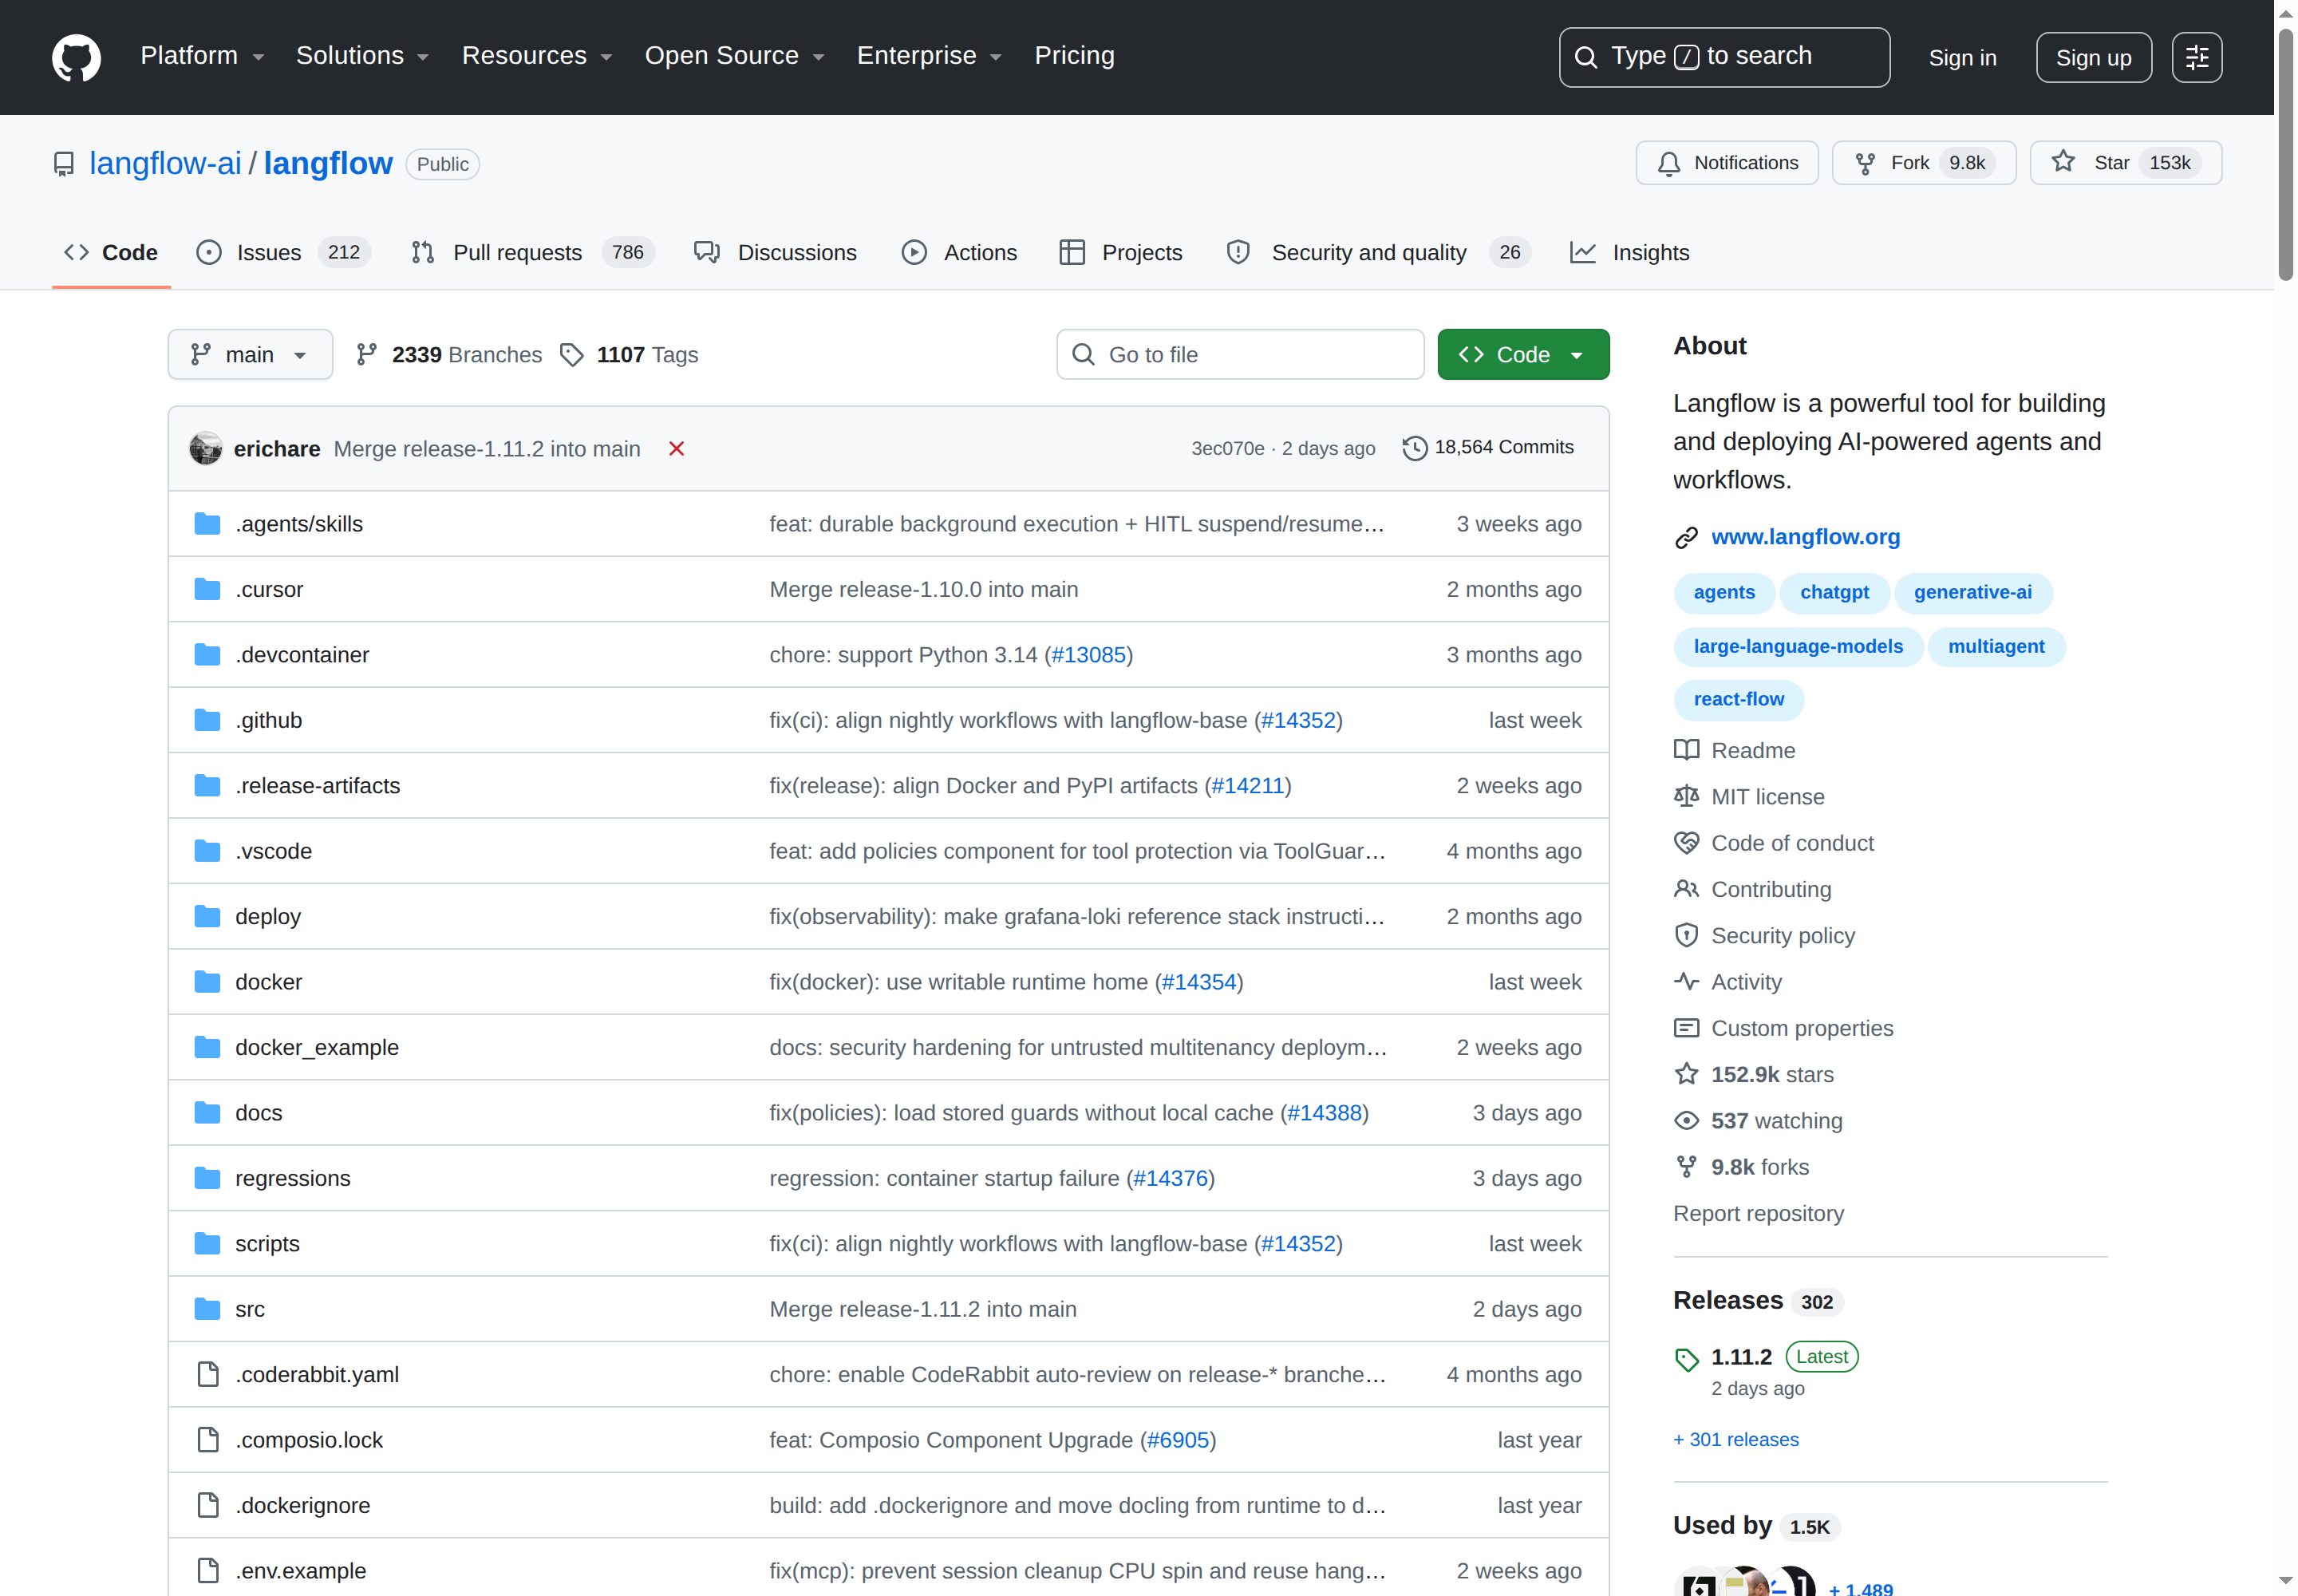
Task: Click the GitHub logo icon
Action: point(76,57)
